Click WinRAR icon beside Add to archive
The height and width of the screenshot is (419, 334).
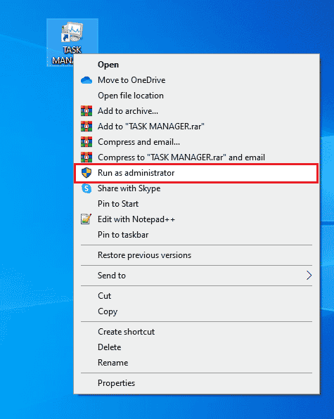coord(86,111)
